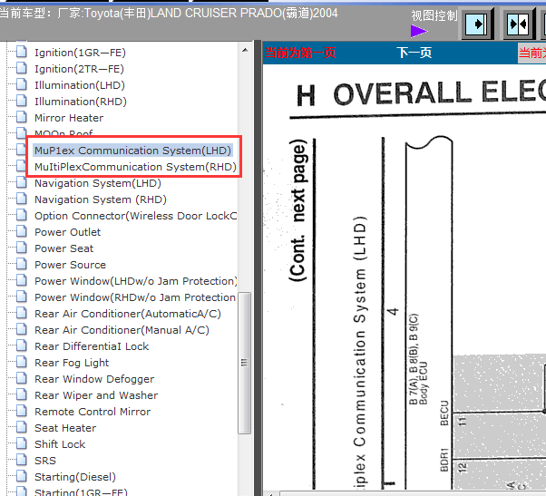546x496 pixels.
Task: Select Navigation System(LHD) entry
Action: tap(98, 183)
